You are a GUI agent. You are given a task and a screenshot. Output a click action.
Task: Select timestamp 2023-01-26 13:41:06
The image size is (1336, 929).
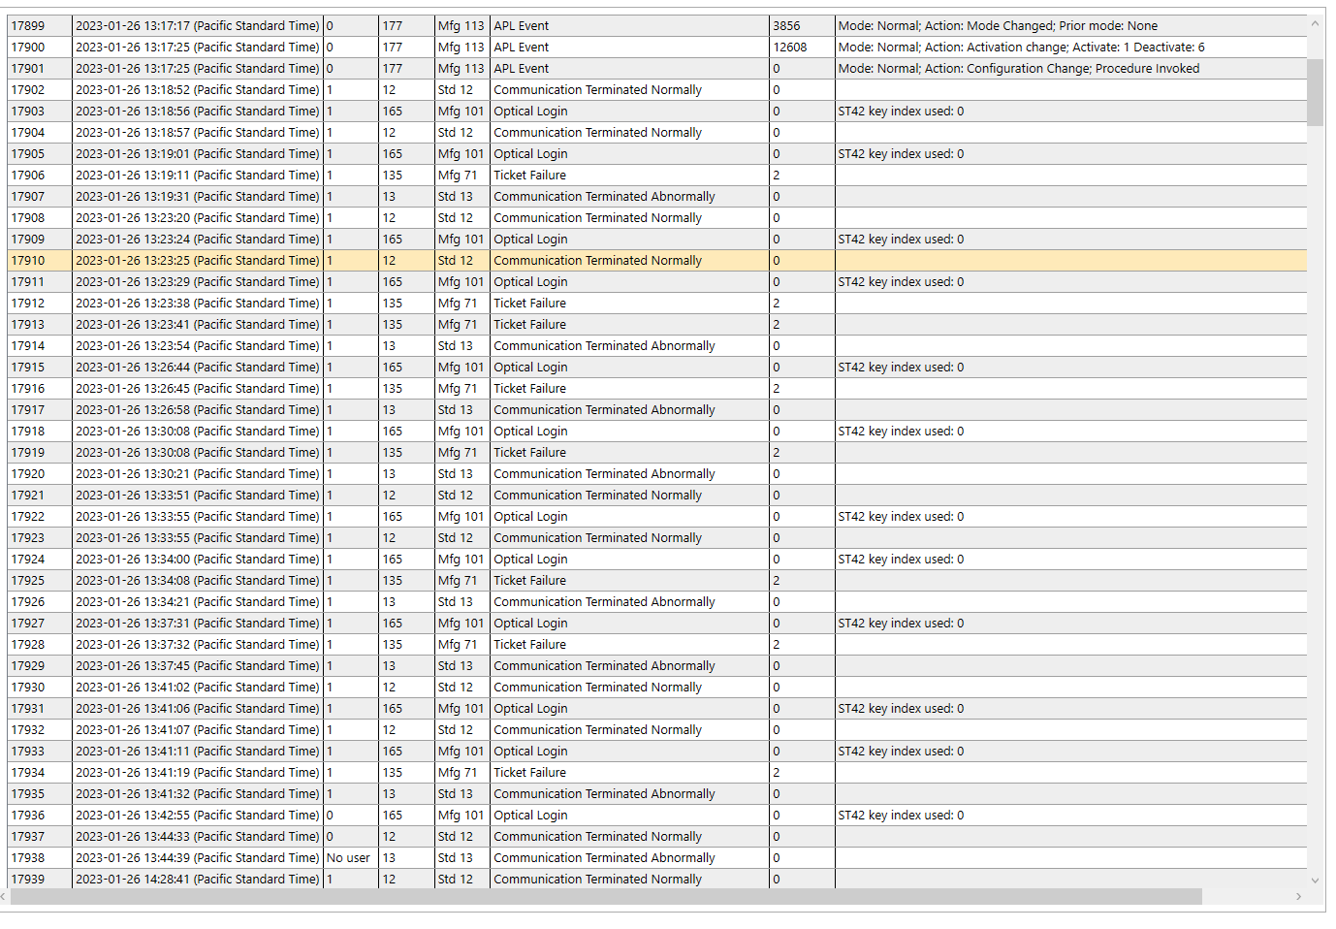click(198, 709)
